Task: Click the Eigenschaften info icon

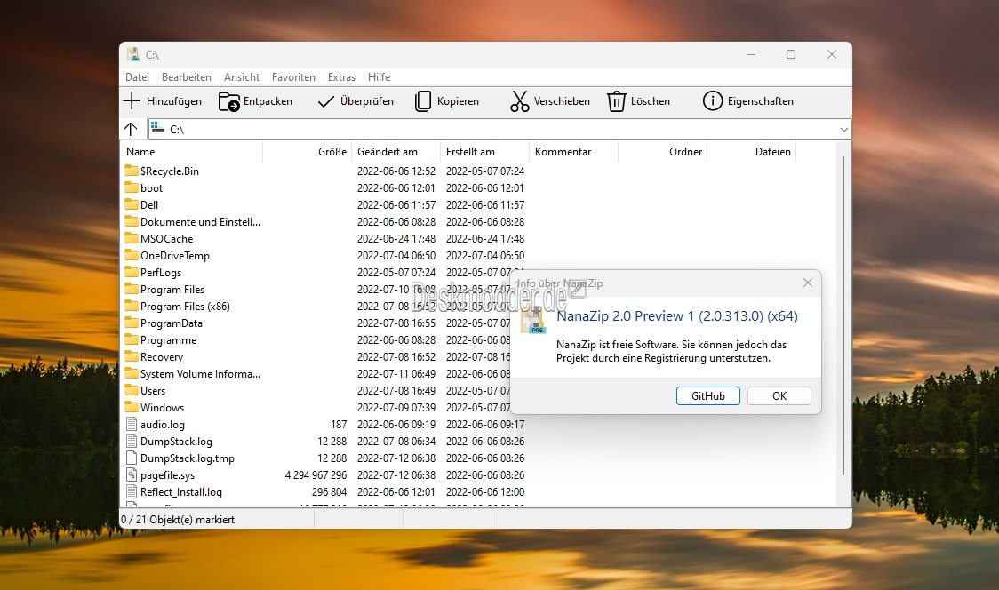Action: tap(712, 100)
